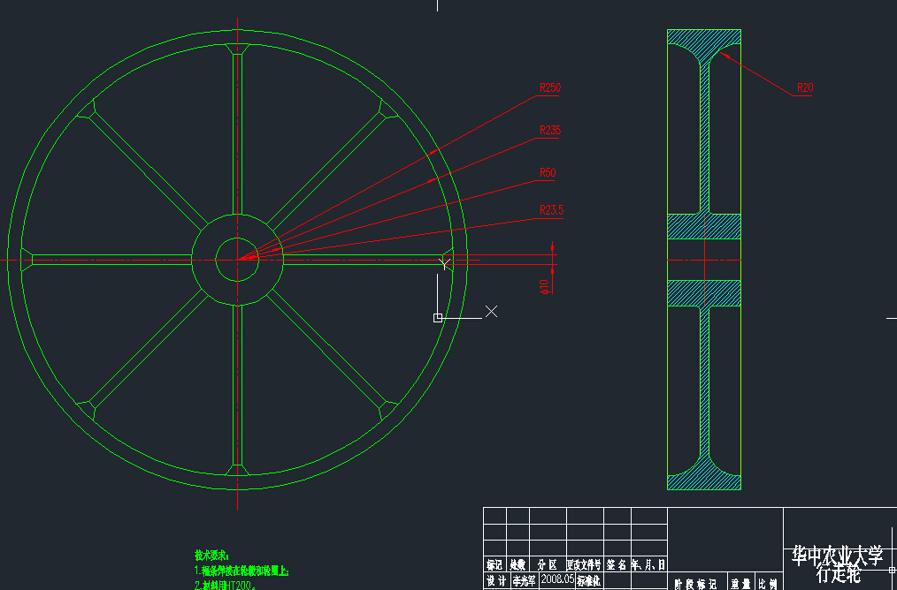The image size is (897, 590).
Task: Click the 更改文件号 header cell
Action: click(x=584, y=565)
